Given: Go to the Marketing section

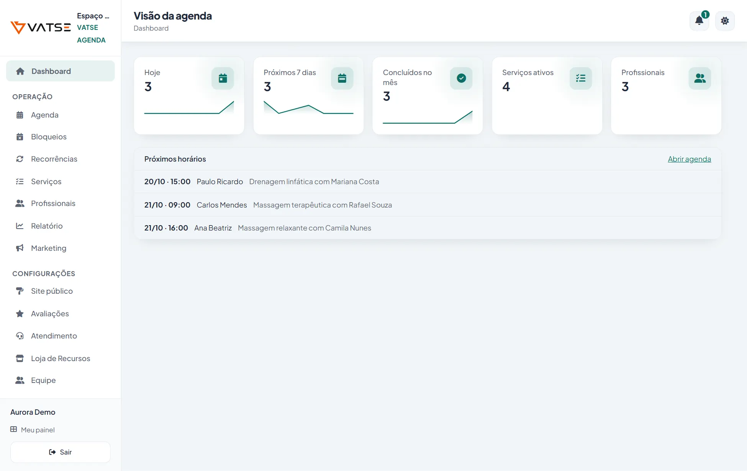Looking at the screenshot, I should click(x=61, y=248).
